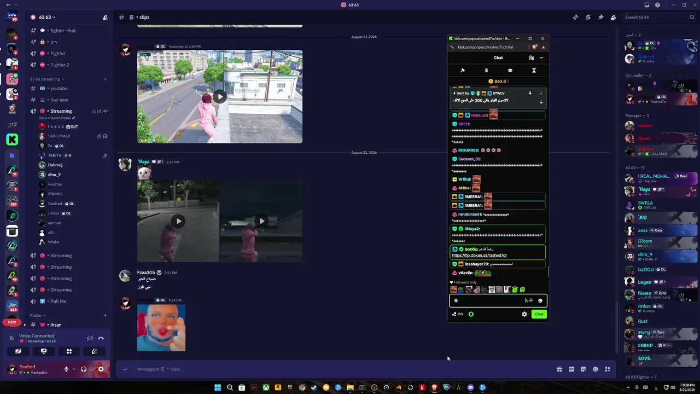The width and height of the screenshot is (700, 394).
Task: Join the Pull Me voice channel
Action: coord(69,301)
